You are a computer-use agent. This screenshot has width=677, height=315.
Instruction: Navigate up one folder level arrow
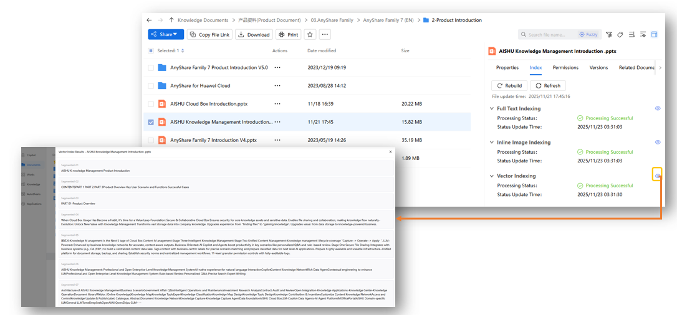[x=171, y=20]
